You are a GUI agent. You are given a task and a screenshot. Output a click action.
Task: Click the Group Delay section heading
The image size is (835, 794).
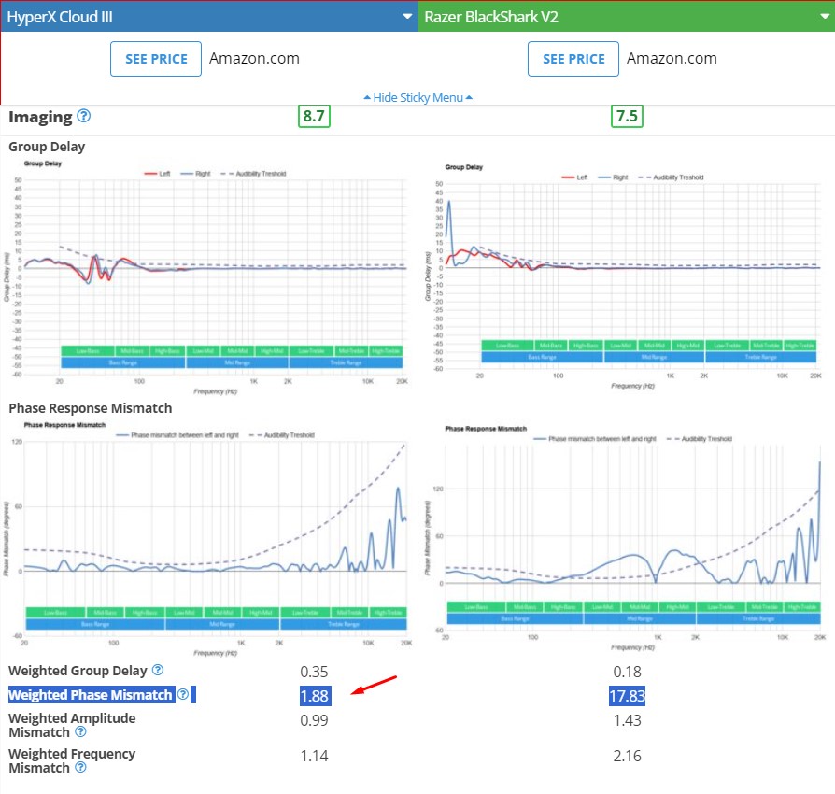tap(47, 147)
